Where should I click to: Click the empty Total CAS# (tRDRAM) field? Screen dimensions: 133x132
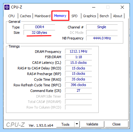(79, 102)
